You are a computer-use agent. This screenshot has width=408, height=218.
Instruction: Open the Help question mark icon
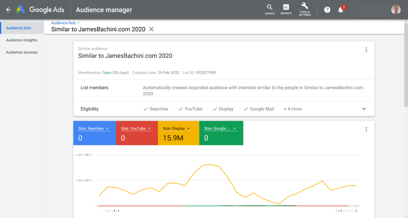click(327, 10)
